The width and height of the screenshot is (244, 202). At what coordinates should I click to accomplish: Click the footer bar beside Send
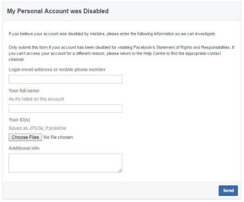click(110, 191)
